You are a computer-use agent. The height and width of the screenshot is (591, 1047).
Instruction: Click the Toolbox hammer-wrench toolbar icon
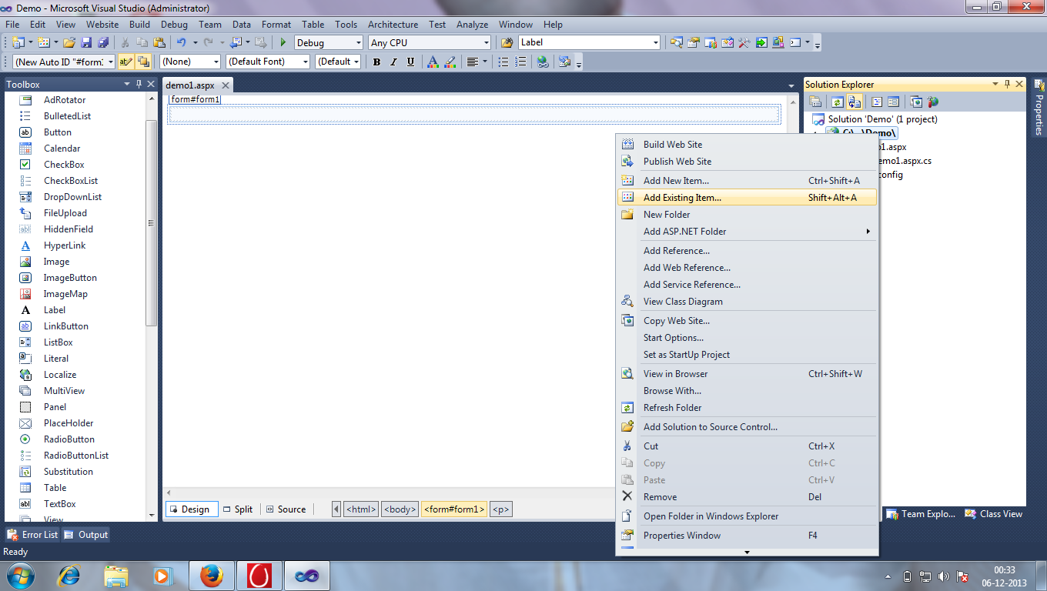point(744,43)
